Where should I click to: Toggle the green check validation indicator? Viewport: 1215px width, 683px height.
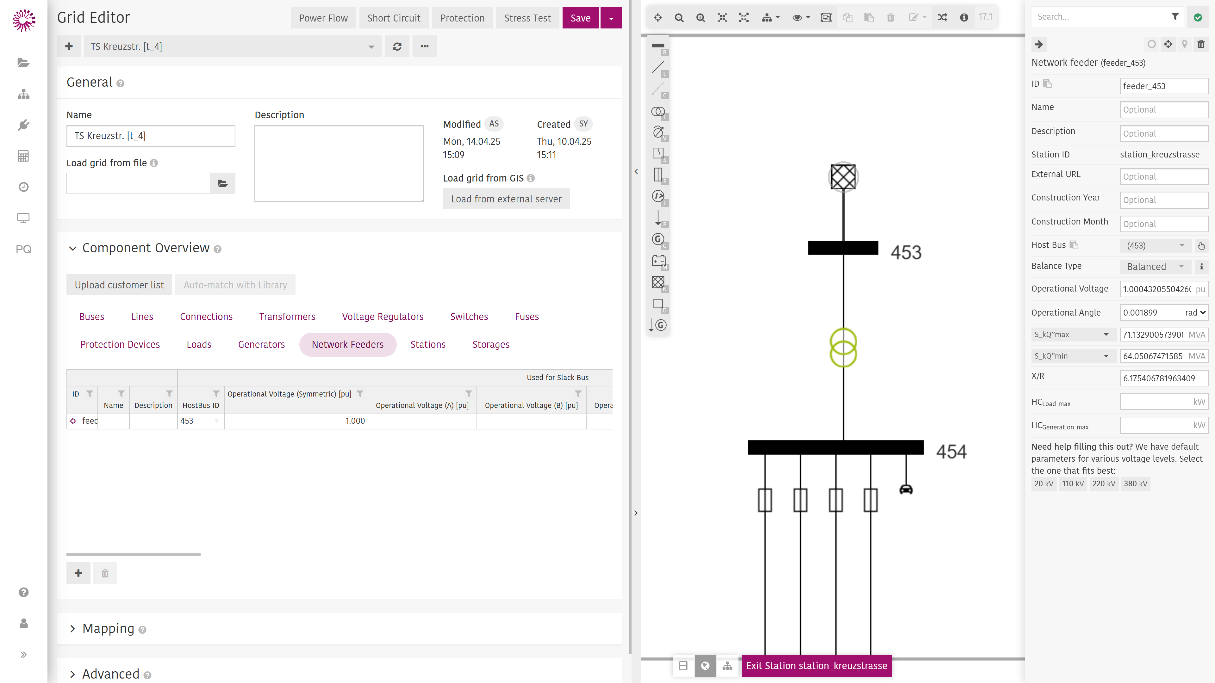click(1198, 17)
